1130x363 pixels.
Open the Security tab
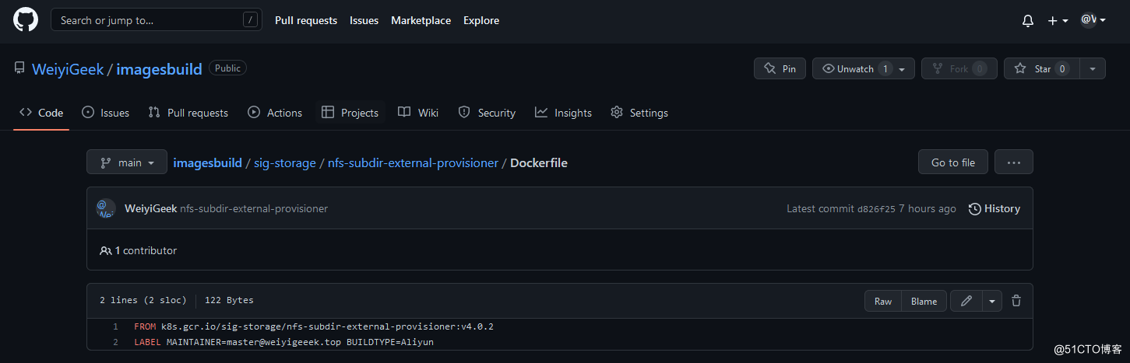(487, 113)
